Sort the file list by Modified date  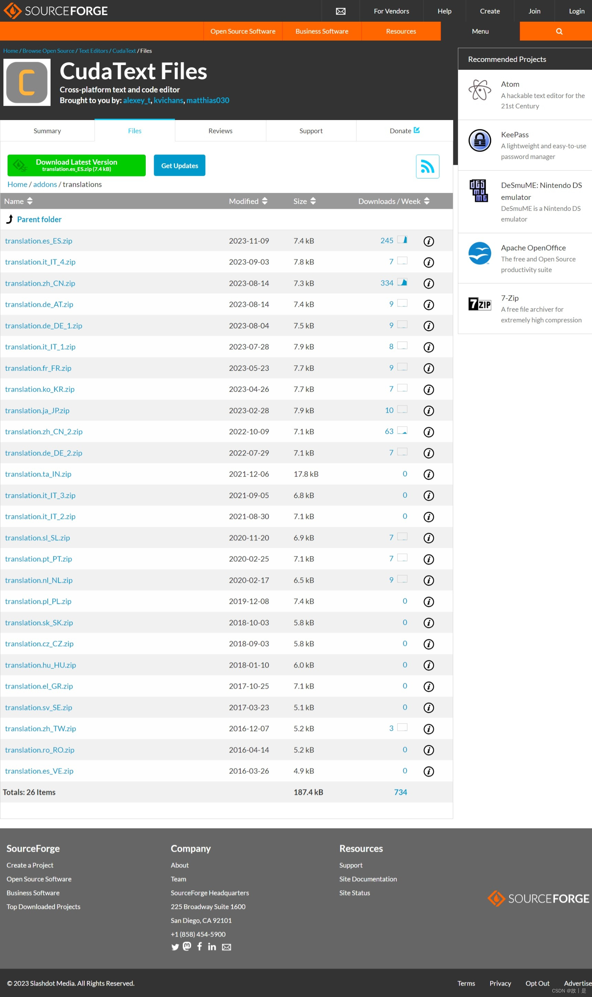[248, 201]
